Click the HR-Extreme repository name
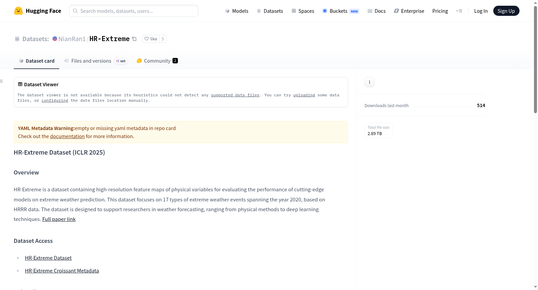 click(109, 39)
